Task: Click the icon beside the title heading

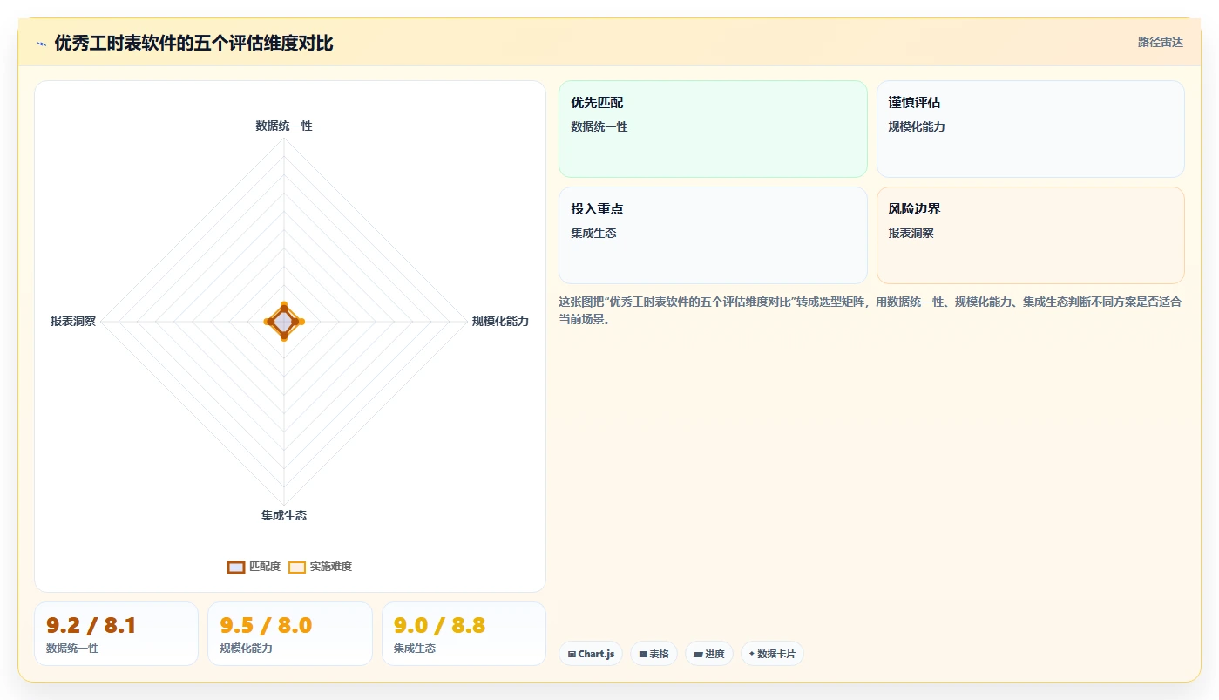Action: pyautogui.click(x=41, y=44)
